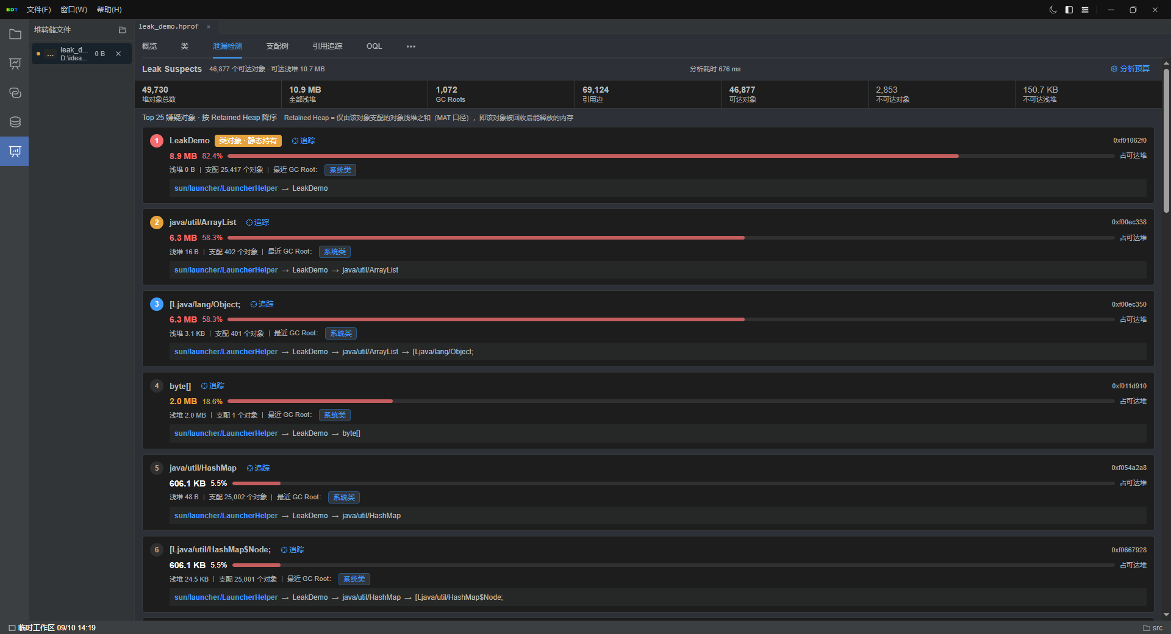Open the chart presentation sidebar icon
The width and height of the screenshot is (1171, 634).
[x=15, y=63]
